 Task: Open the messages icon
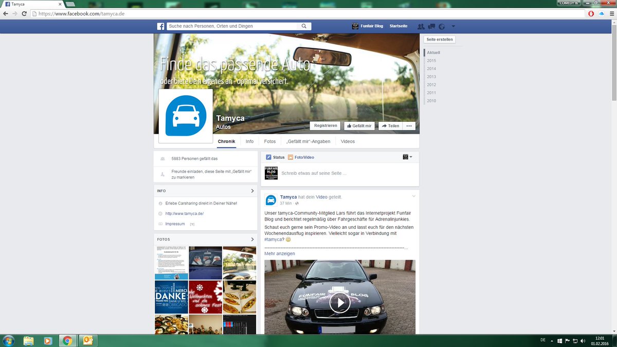pos(431,26)
